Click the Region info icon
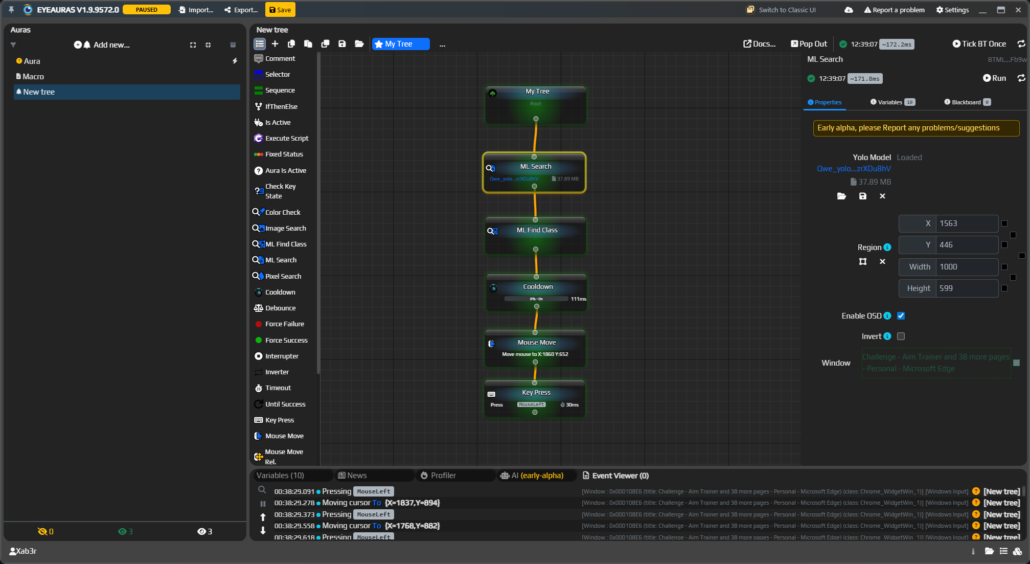 (887, 247)
